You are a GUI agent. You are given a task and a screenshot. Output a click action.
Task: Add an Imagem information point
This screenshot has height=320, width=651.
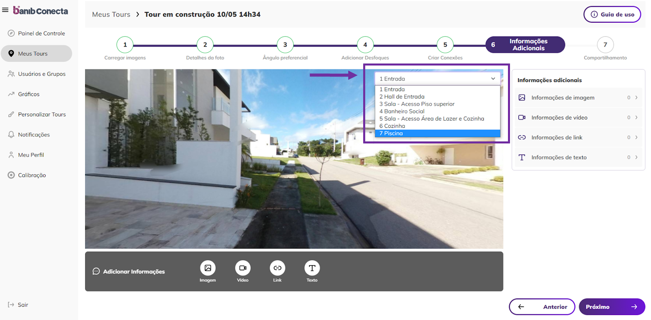click(x=208, y=268)
